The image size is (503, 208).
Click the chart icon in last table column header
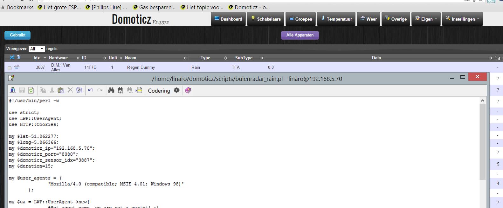(x=498, y=58)
